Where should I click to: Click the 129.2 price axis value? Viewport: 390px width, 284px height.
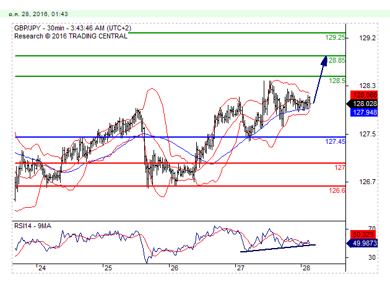[367, 38]
